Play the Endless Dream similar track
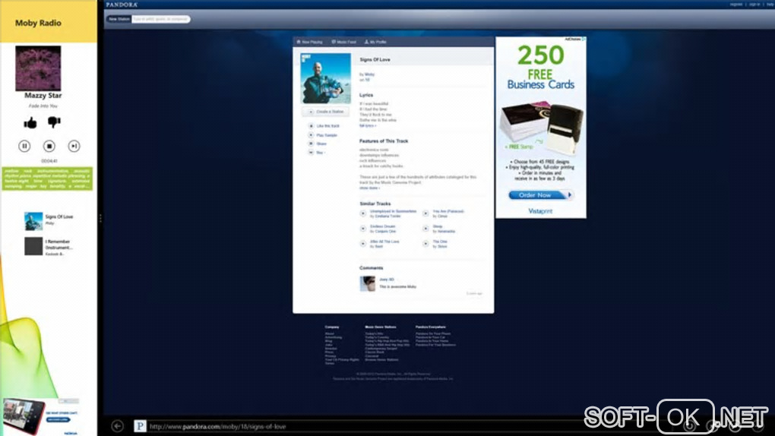Screen dimensions: 775x436 (x=362, y=229)
